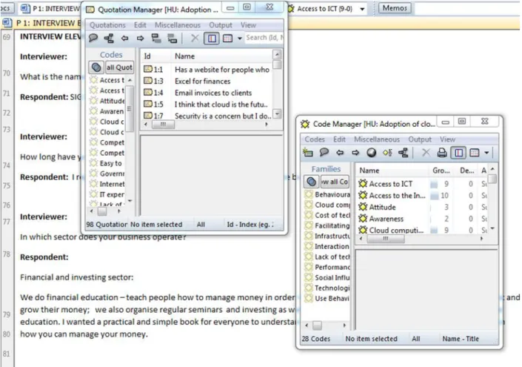Select 'Infrastructu' family in Code Manager

[327, 236]
